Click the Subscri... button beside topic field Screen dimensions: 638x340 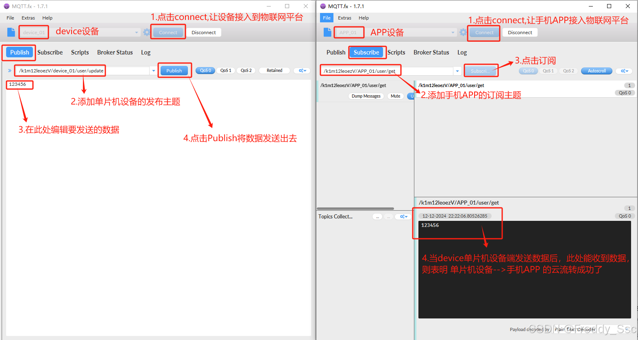[x=480, y=71]
